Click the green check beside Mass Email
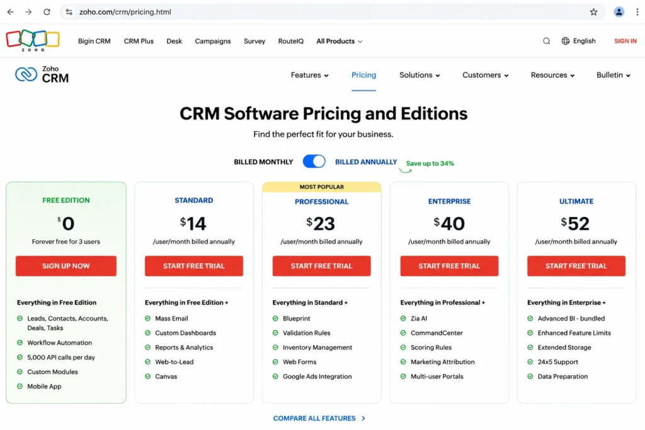Viewport: 645px width, 430px height. tap(147, 318)
